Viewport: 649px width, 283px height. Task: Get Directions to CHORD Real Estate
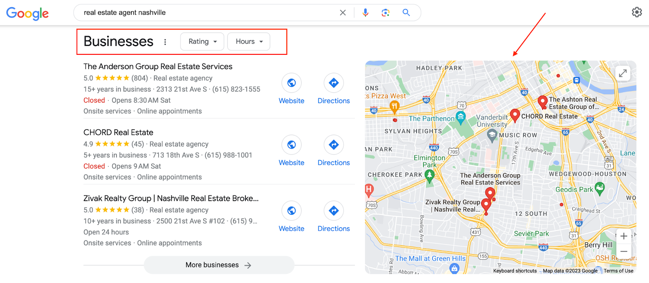click(334, 151)
